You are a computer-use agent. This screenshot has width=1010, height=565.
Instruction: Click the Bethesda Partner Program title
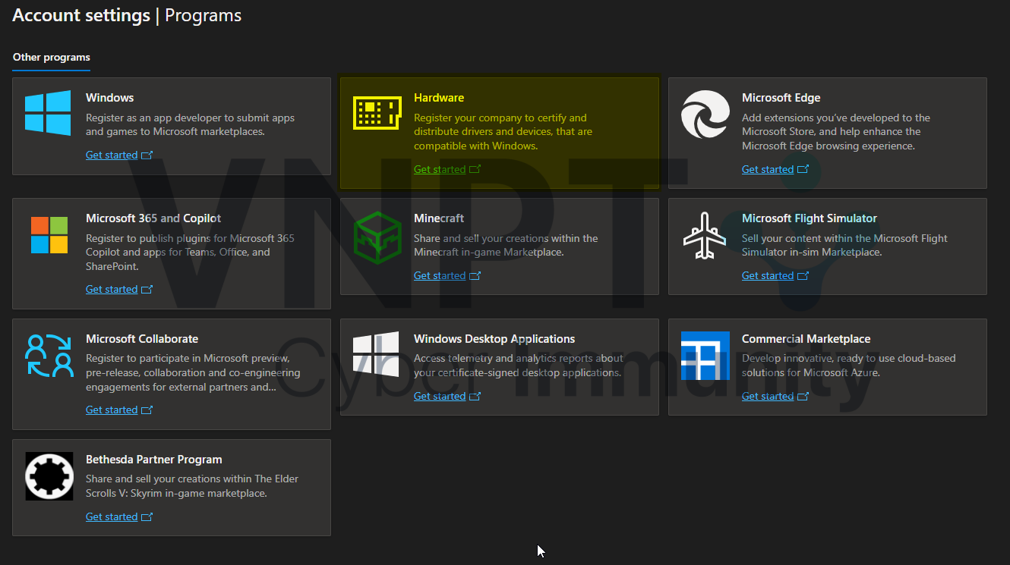[154, 460]
